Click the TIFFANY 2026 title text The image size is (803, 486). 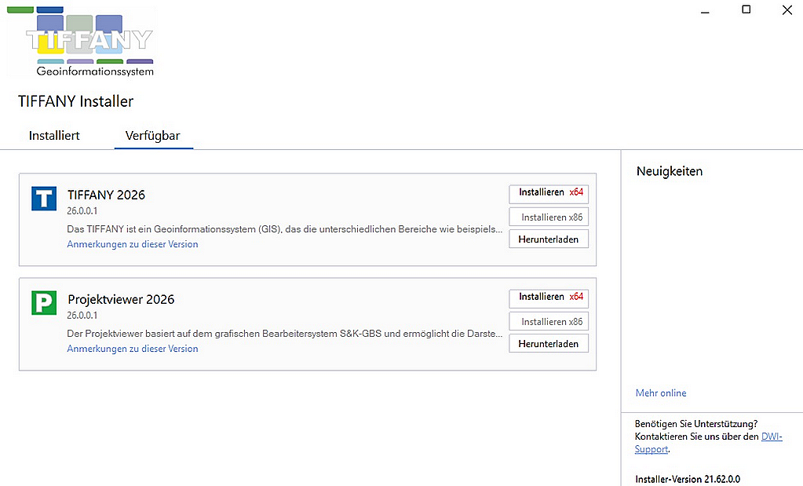pos(106,195)
